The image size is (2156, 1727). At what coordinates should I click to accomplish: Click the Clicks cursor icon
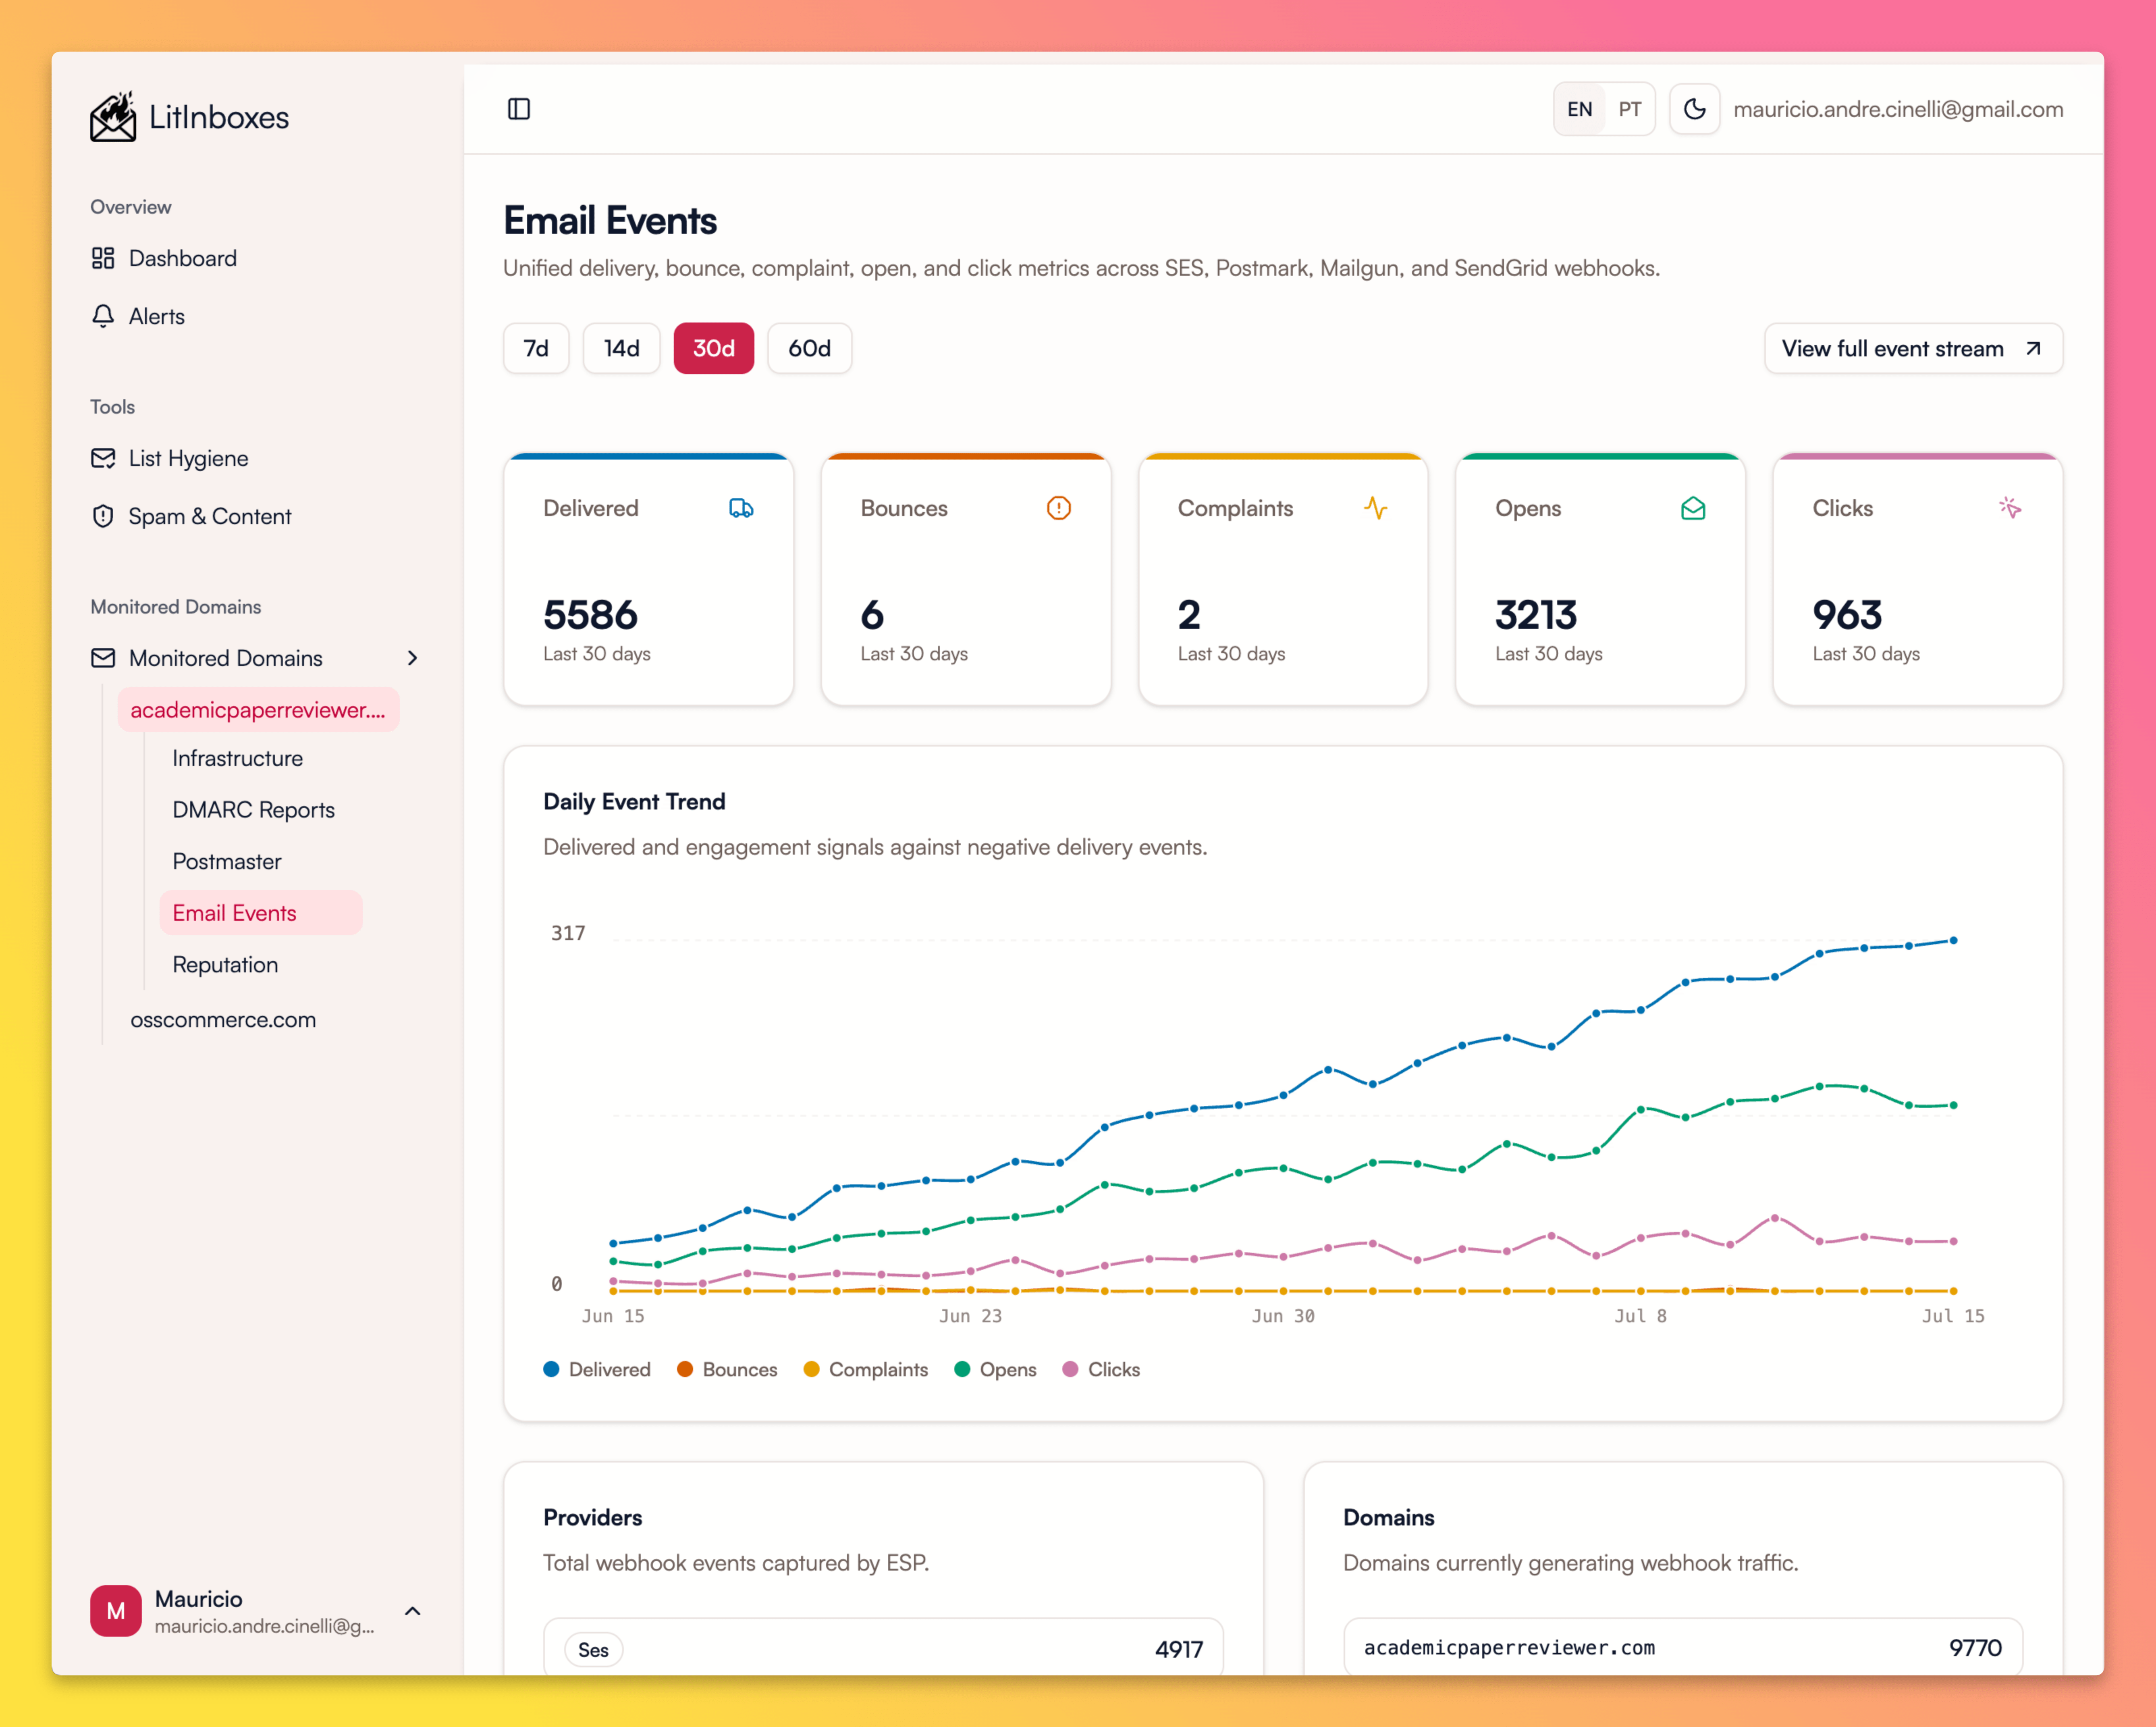[2010, 508]
